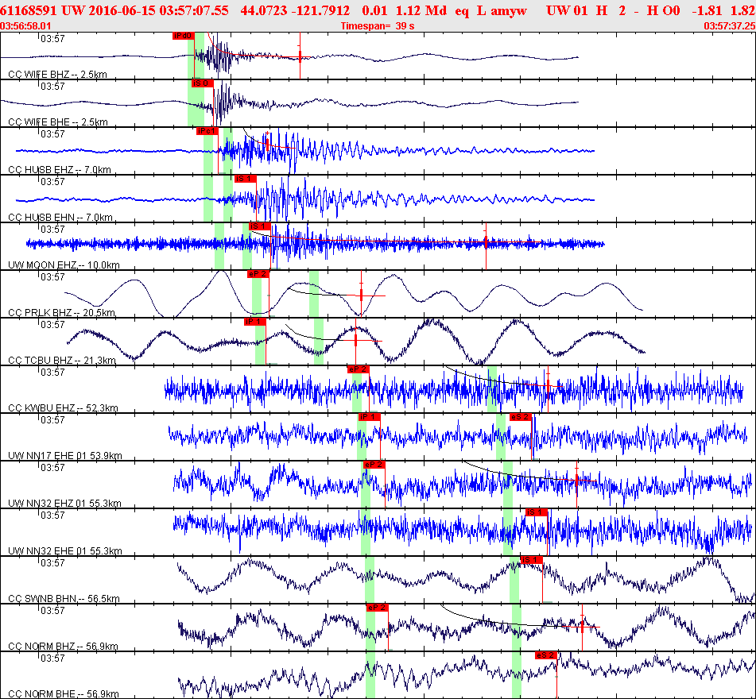Select the CC NORM BHE -- 56.9km label
Viewport: 756px width, 699px height.
[63, 694]
